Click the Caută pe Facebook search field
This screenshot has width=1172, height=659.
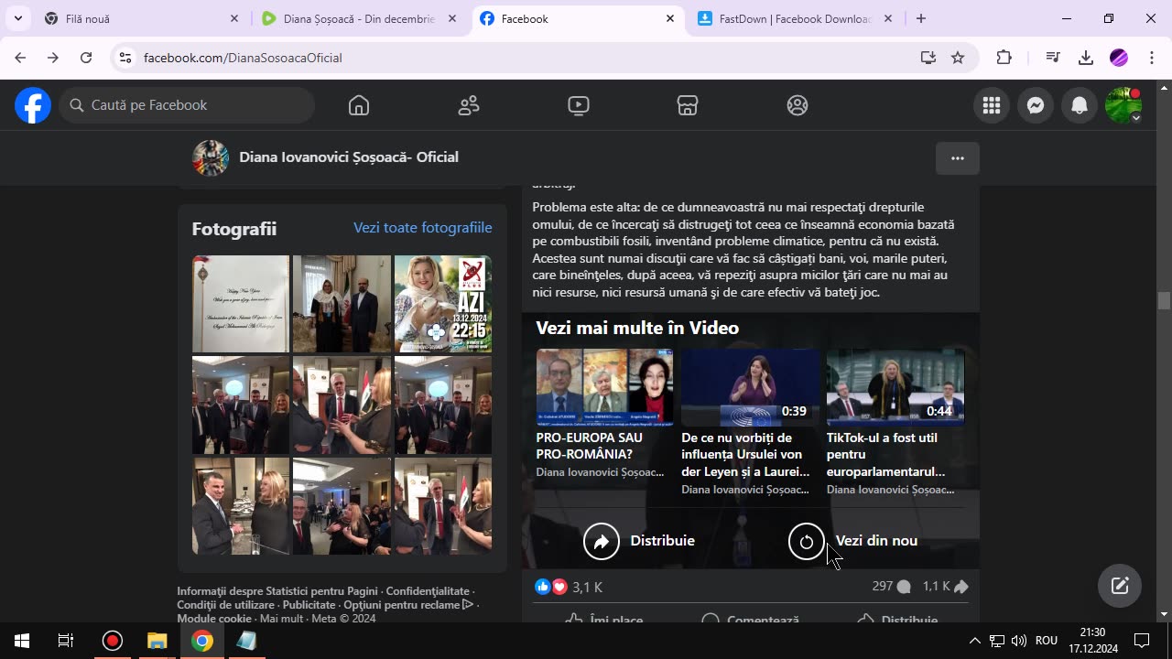click(188, 105)
